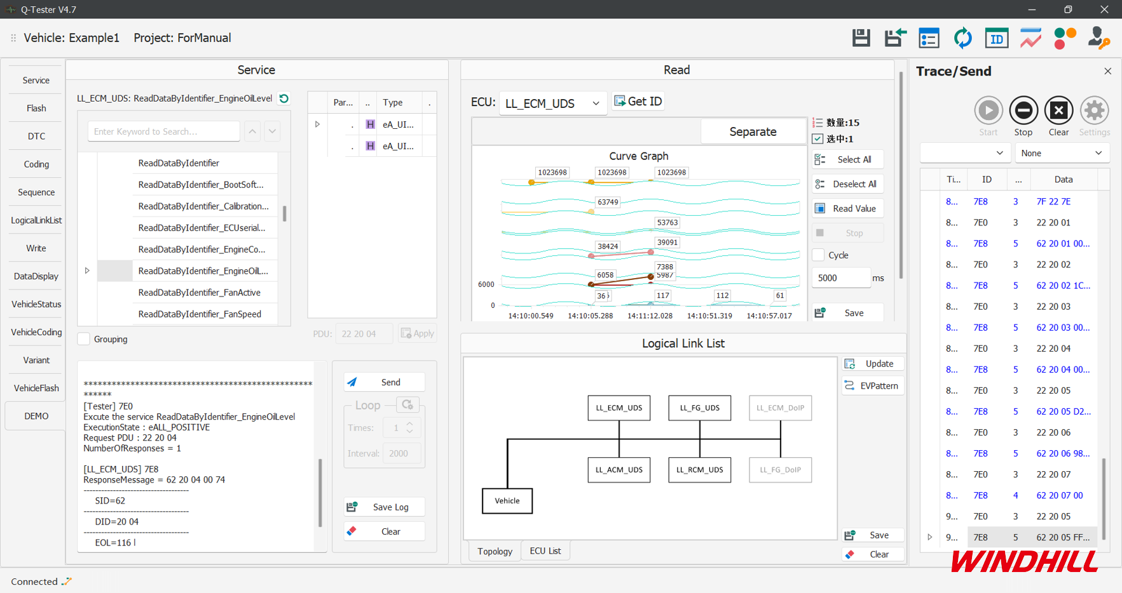This screenshot has height=593, width=1122.
Task: Click the green refresh arrows toolbar icon
Action: [x=962, y=38]
